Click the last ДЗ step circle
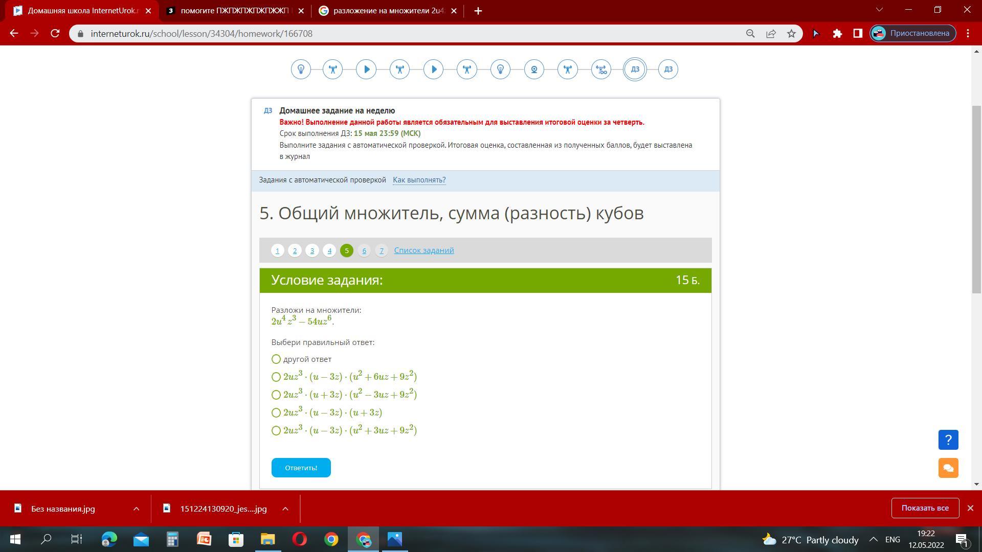This screenshot has width=982, height=552. [668, 70]
